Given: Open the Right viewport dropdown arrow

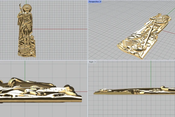Looking at the screenshot, I should point(95,62).
